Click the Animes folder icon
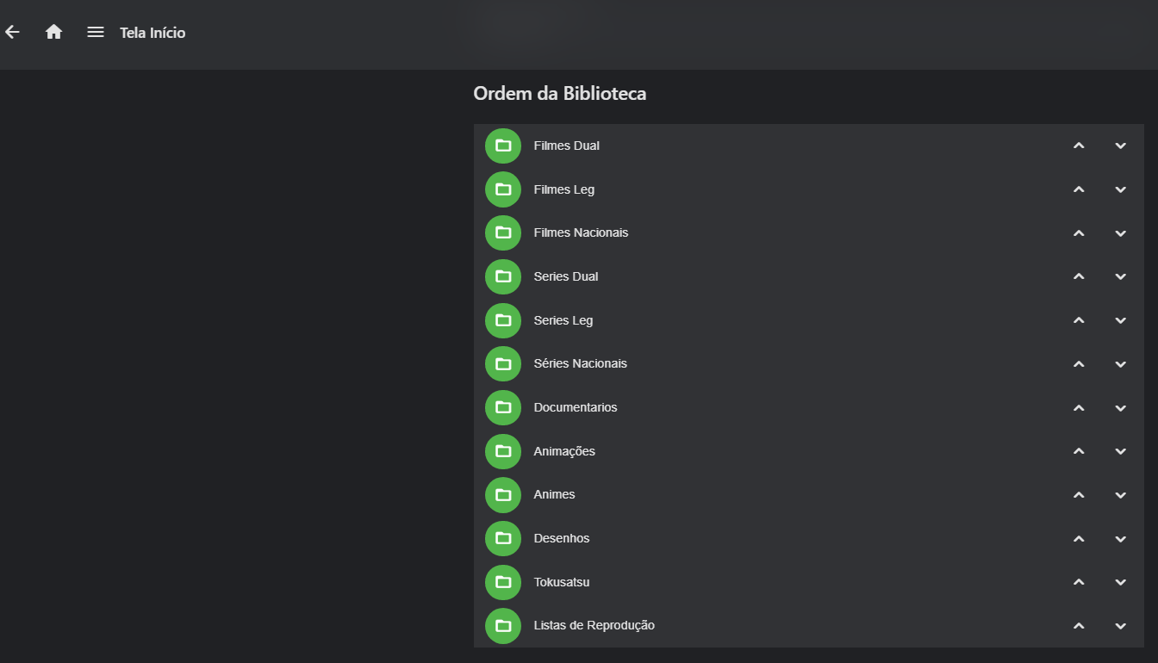This screenshot has width=1158, height=663. pos(503,495)
